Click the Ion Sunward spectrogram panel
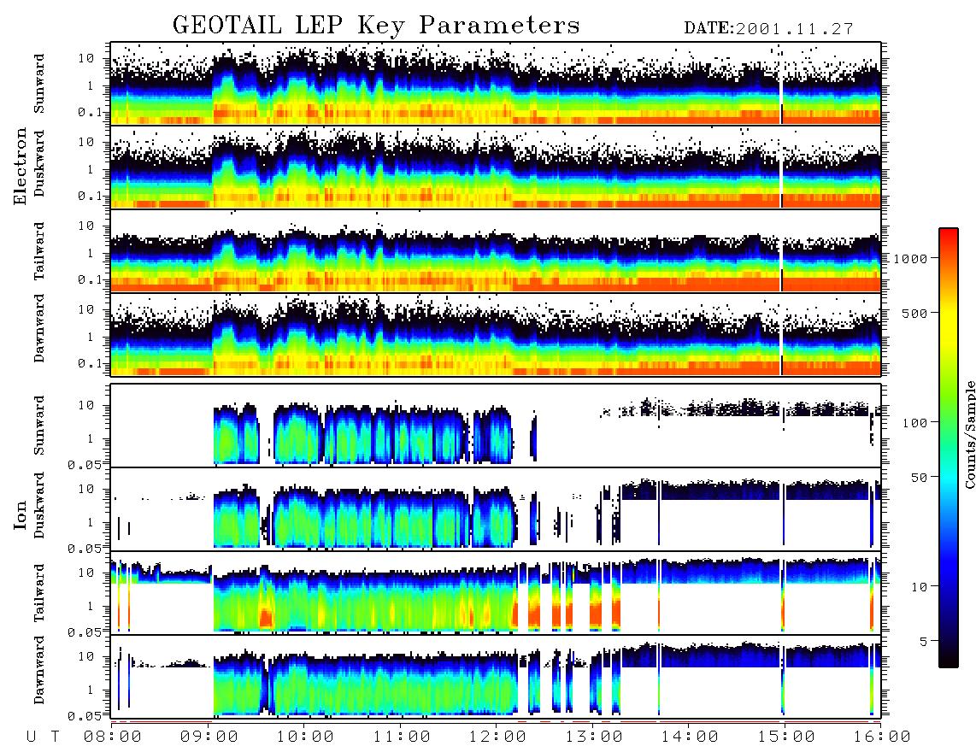 pyautogui.click(x=496, y=426)
